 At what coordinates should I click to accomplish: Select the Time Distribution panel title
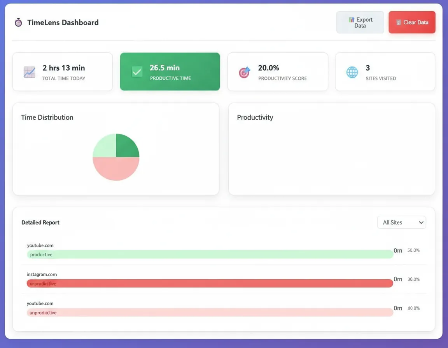pos(47,117)
